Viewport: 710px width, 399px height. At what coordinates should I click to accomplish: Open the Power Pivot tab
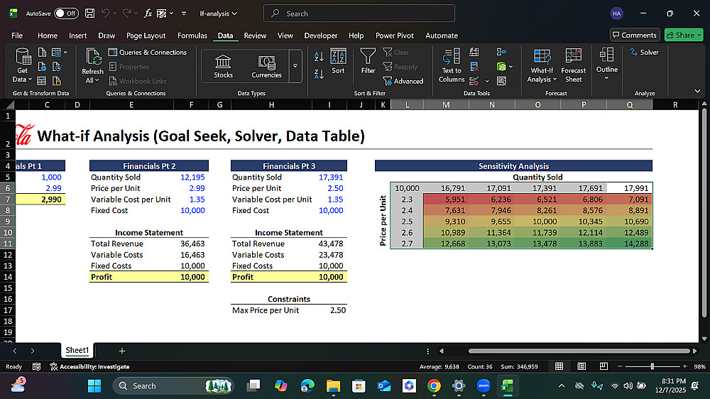click(x=394, y=35)
